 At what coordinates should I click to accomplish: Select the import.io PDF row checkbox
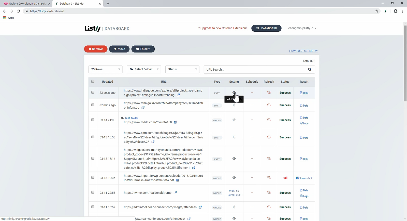[x=93, y=177]
